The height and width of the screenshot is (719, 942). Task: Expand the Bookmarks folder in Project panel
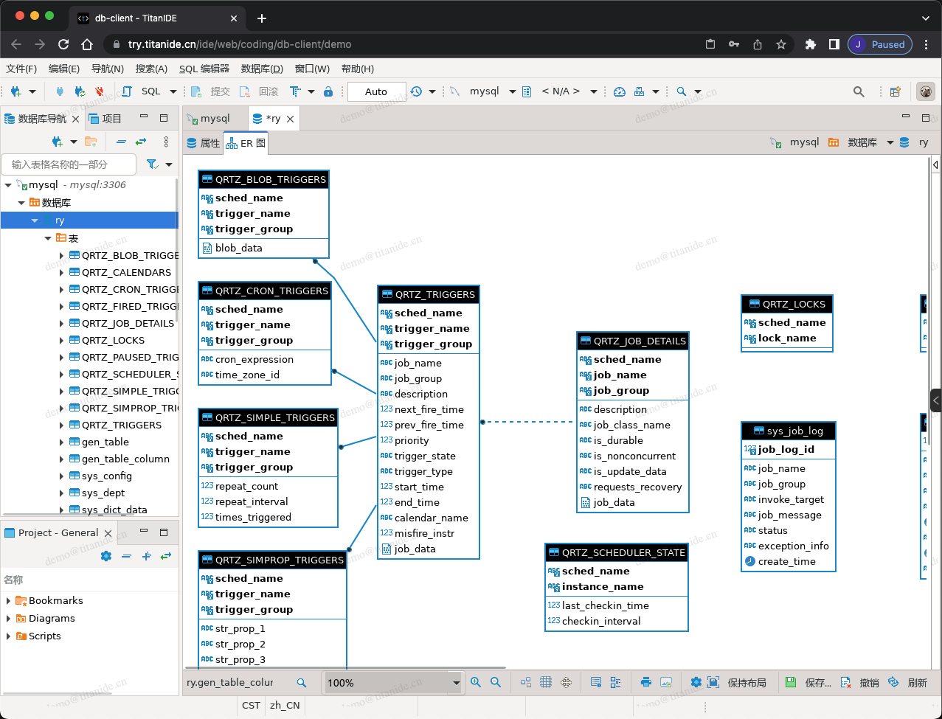point(9,601)
